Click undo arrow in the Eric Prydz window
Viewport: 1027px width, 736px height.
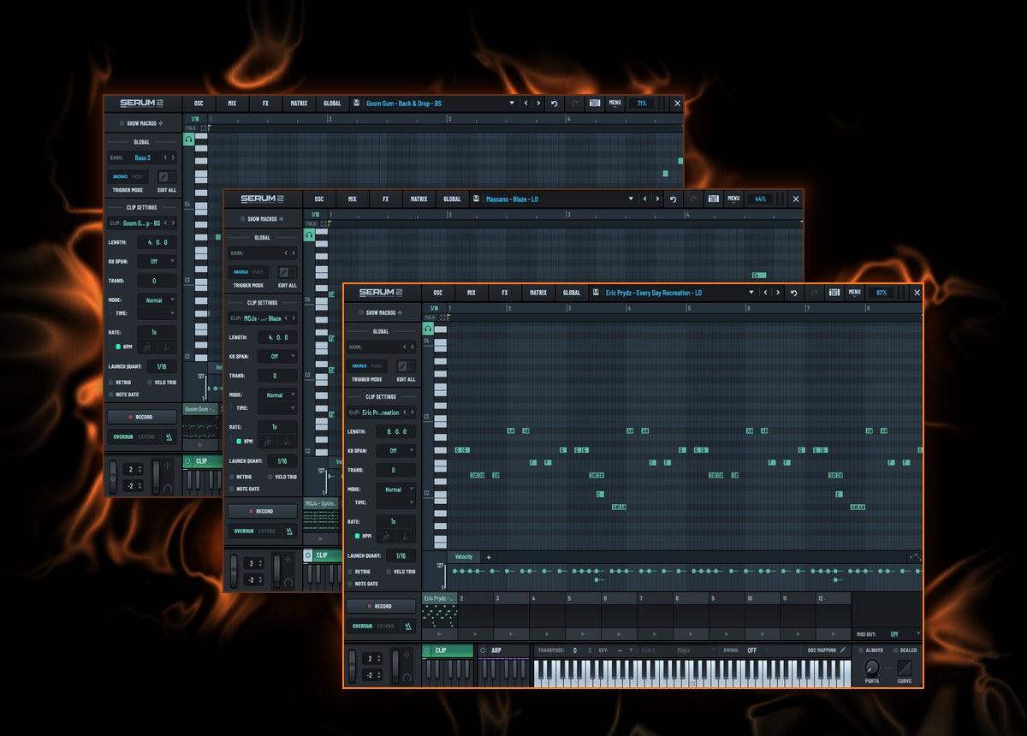pos(793,293)
